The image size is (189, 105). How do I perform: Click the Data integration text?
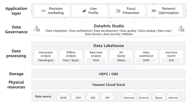click(x=56, y=31)
